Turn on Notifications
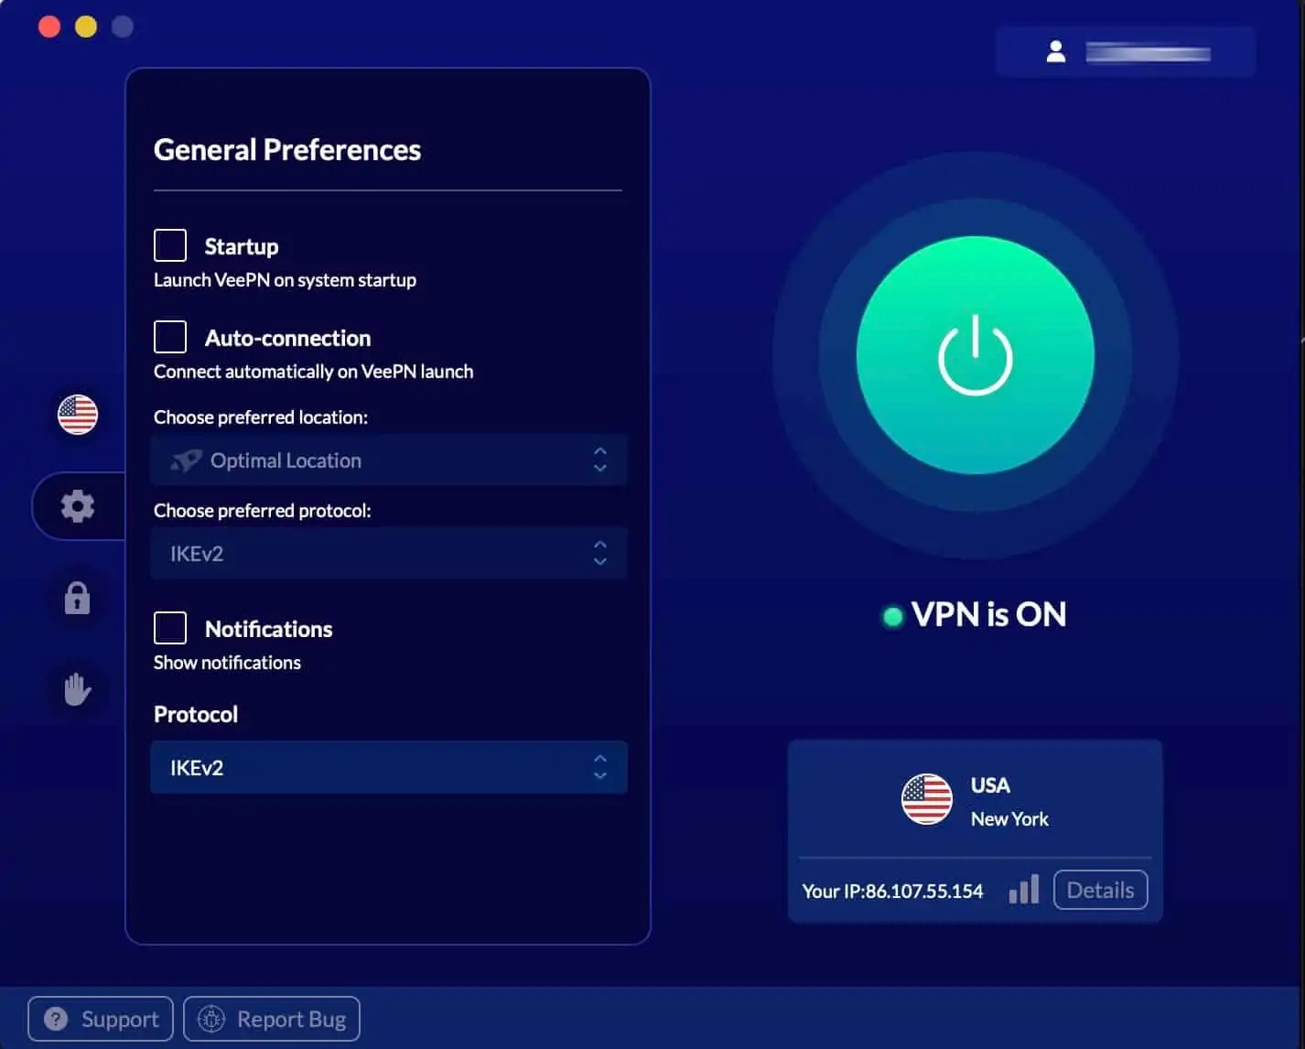The image size is (1305, 1049). click(x=169, y=627)
